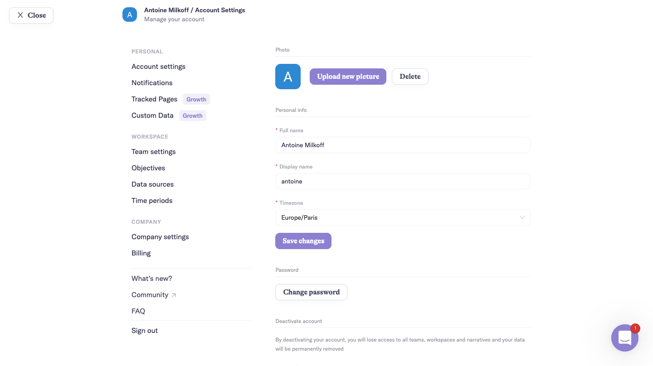Click the Save changes button

pyautogui.click(x=303, y=241)
